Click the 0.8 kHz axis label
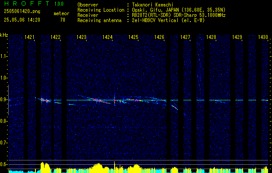This screenshot has height=173, width=272. (3, 121)
